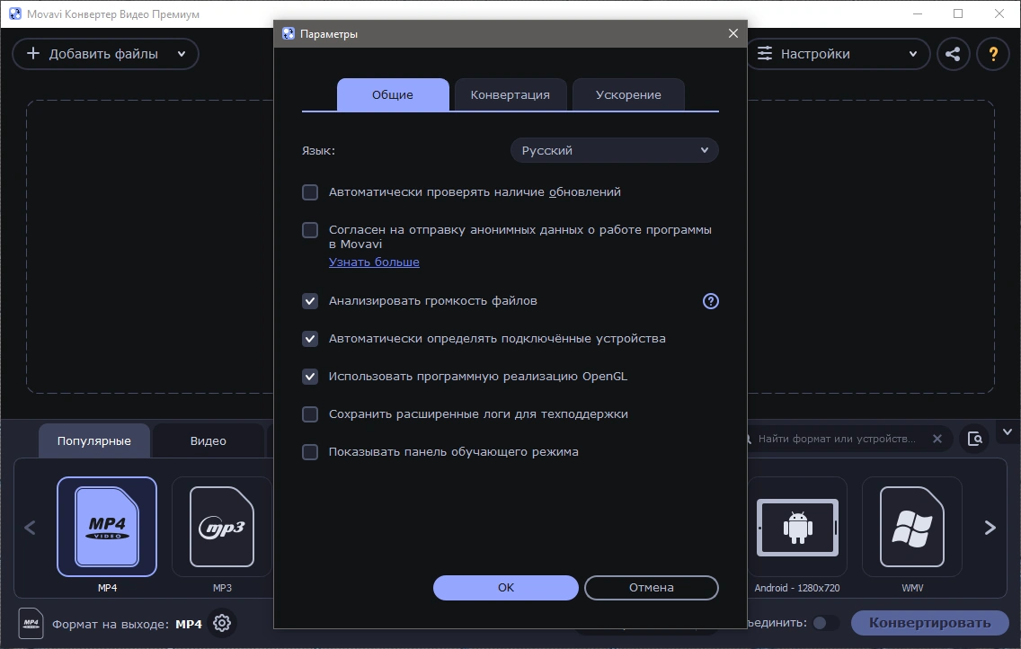Select the MP3 format preset
The image size is (1021, 649).
(x=221, y=527)
